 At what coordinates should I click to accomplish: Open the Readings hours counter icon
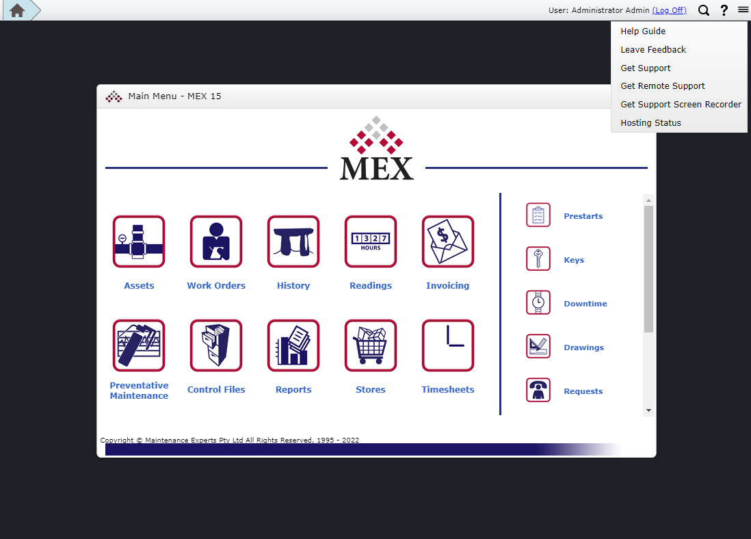pyautogui.click(x=371, y=241)
